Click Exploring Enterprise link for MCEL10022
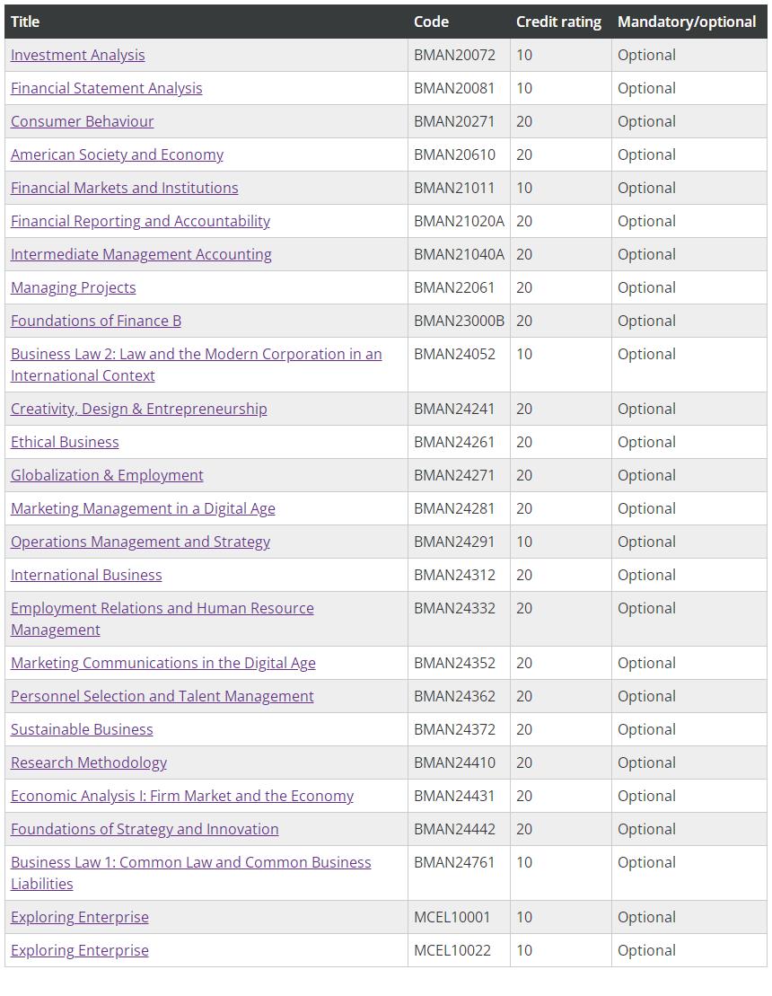Screen dimensions: 772x996 79,950
